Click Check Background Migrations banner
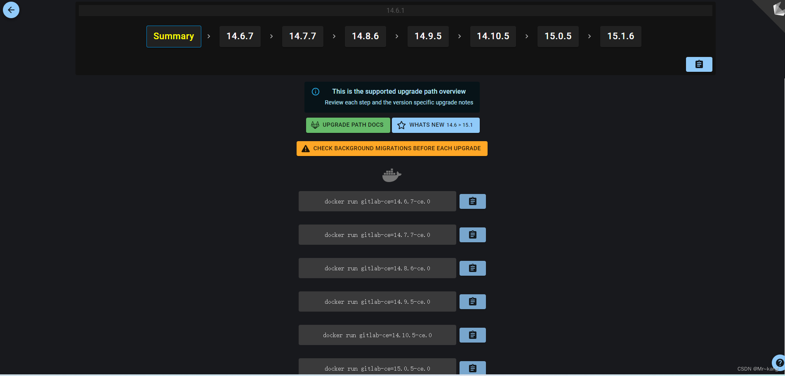 [391, 148]
